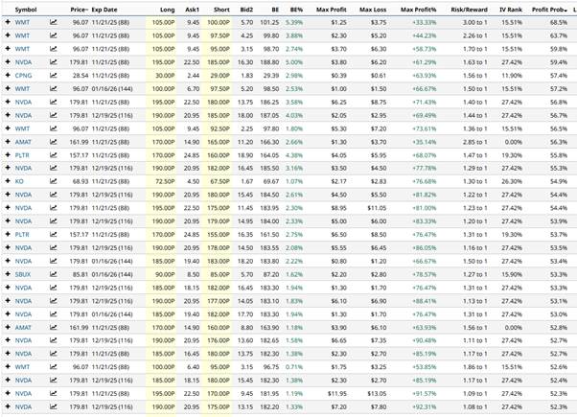This screenshot has height=417, width=577.
Task: Sort by the Exp Date column header
Action: (104, 10)
